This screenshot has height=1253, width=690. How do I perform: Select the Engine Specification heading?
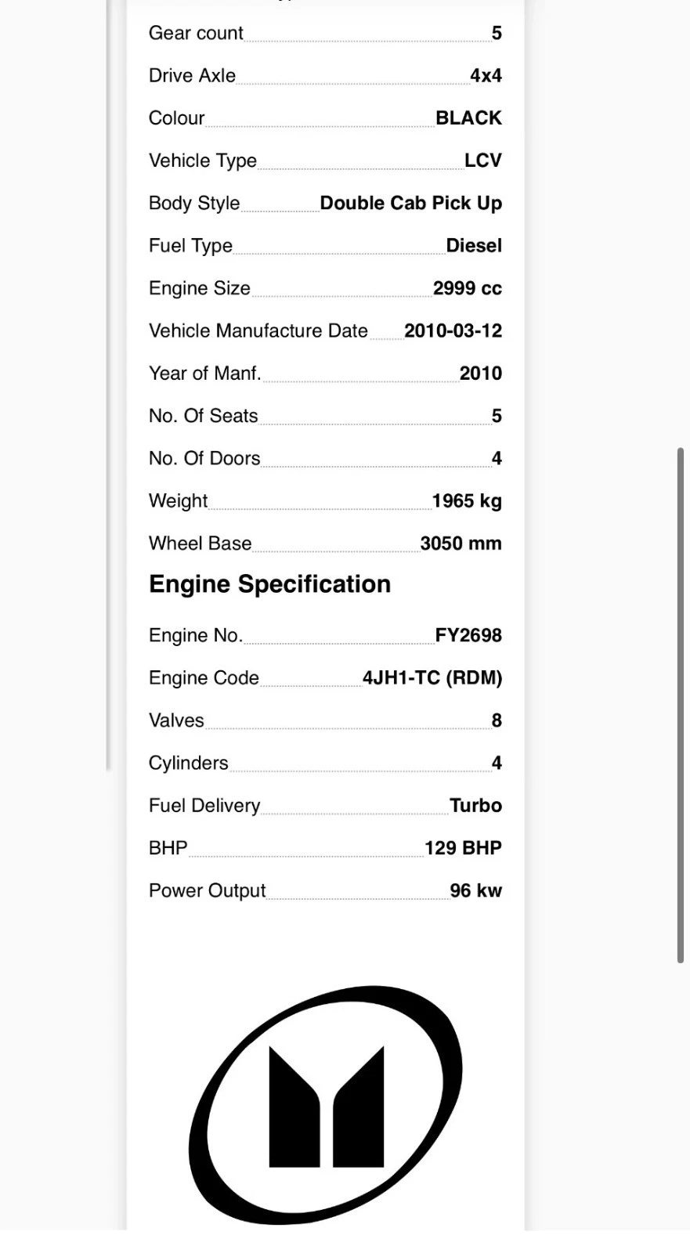click(269, 584)
